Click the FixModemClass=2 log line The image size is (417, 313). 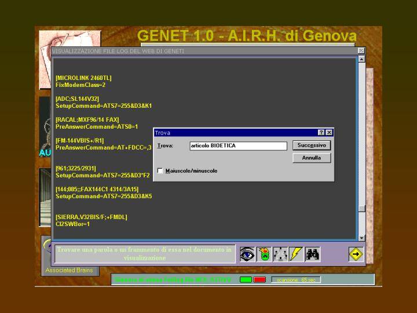click(x=81, y=85)
